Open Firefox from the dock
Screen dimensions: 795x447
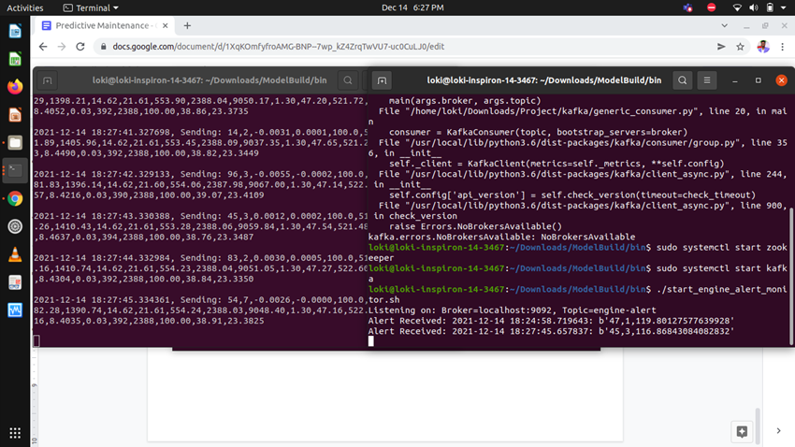tap(15, 87)
